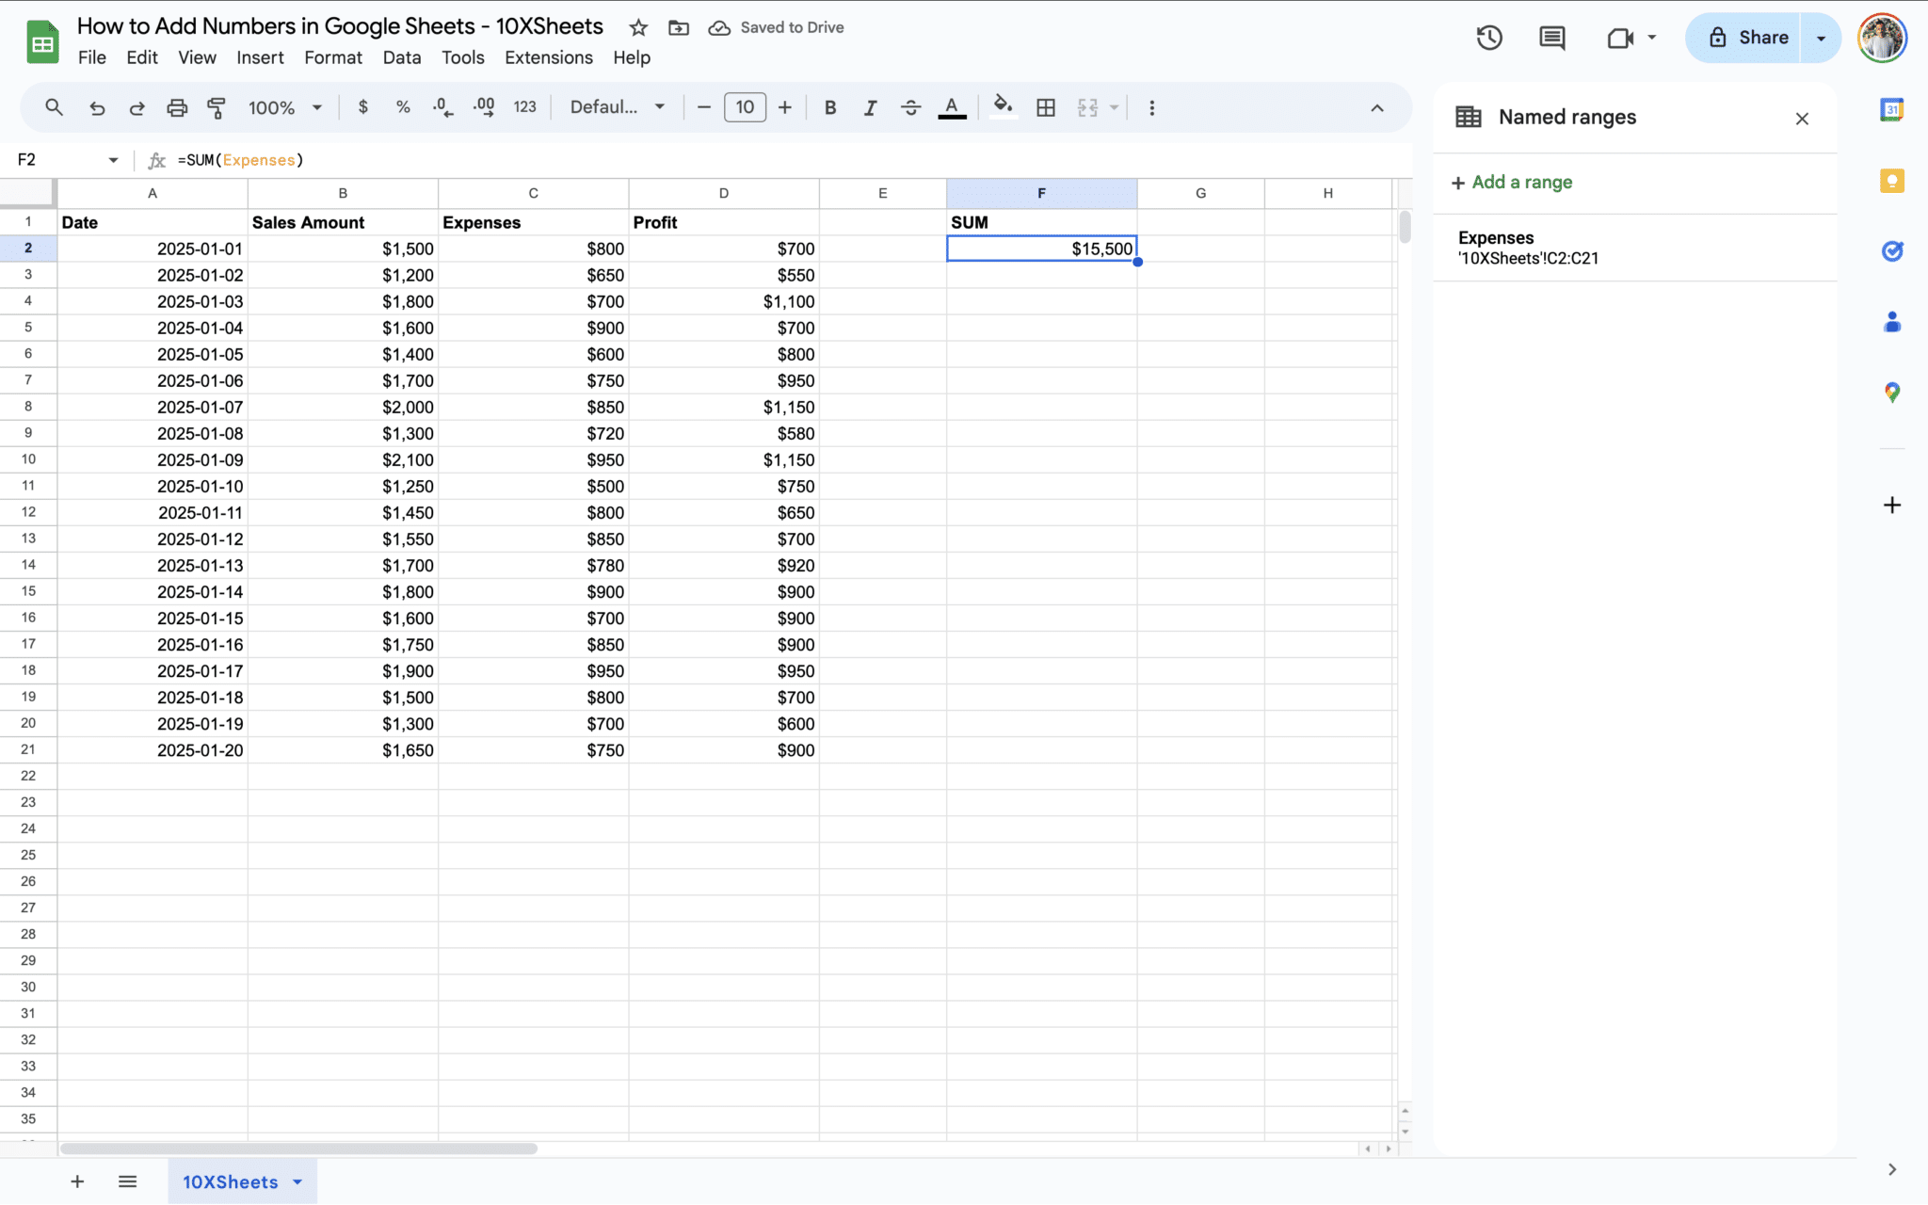Open the Extensions menu
Image resolution: width=1928 pixels, height=1205 pixels.
548,57
